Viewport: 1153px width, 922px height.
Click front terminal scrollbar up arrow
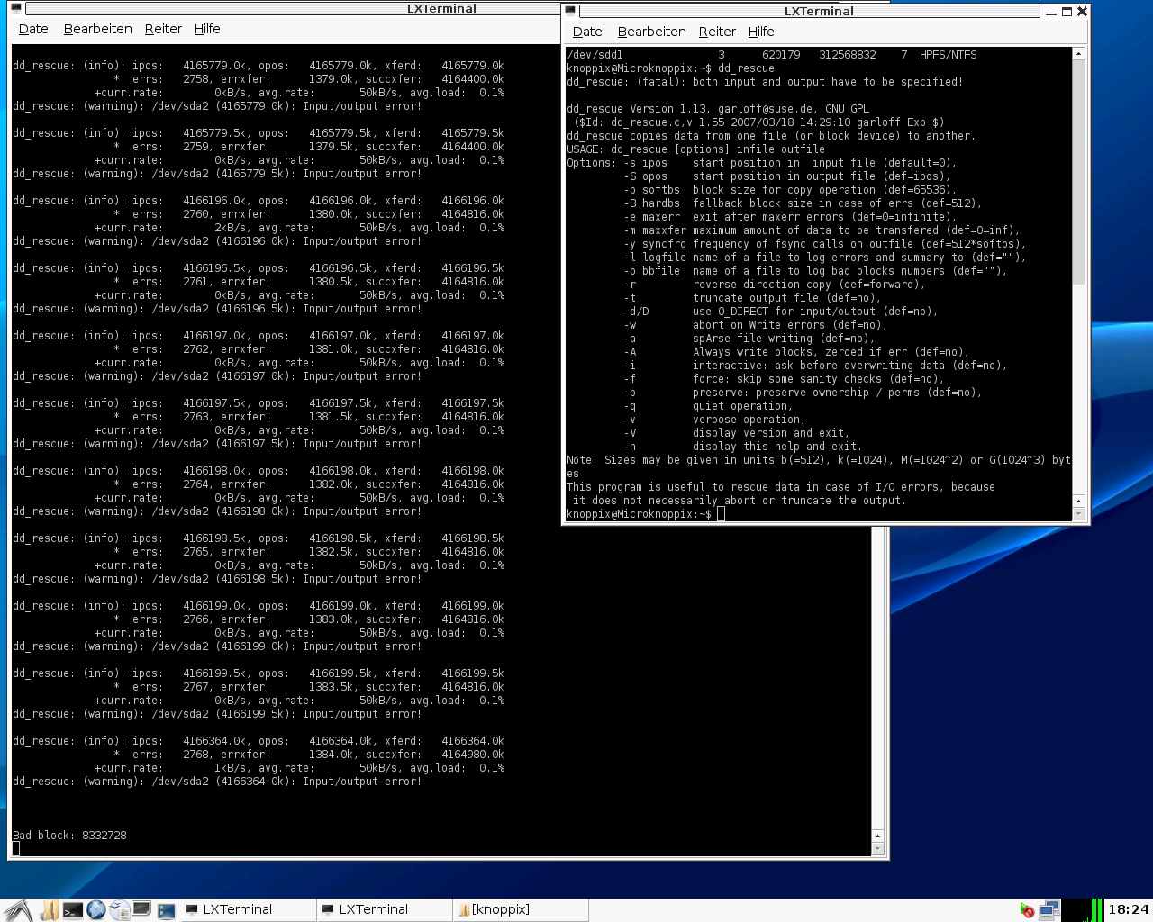click(x=1079, y=54)
